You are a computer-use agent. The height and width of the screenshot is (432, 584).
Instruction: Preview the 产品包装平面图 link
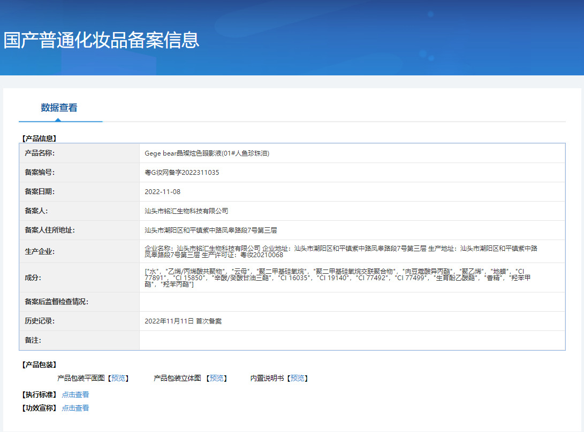coord(118,378)
